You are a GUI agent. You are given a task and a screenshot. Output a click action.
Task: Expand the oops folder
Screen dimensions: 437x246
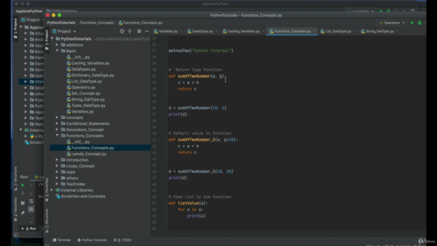(57, 172)
